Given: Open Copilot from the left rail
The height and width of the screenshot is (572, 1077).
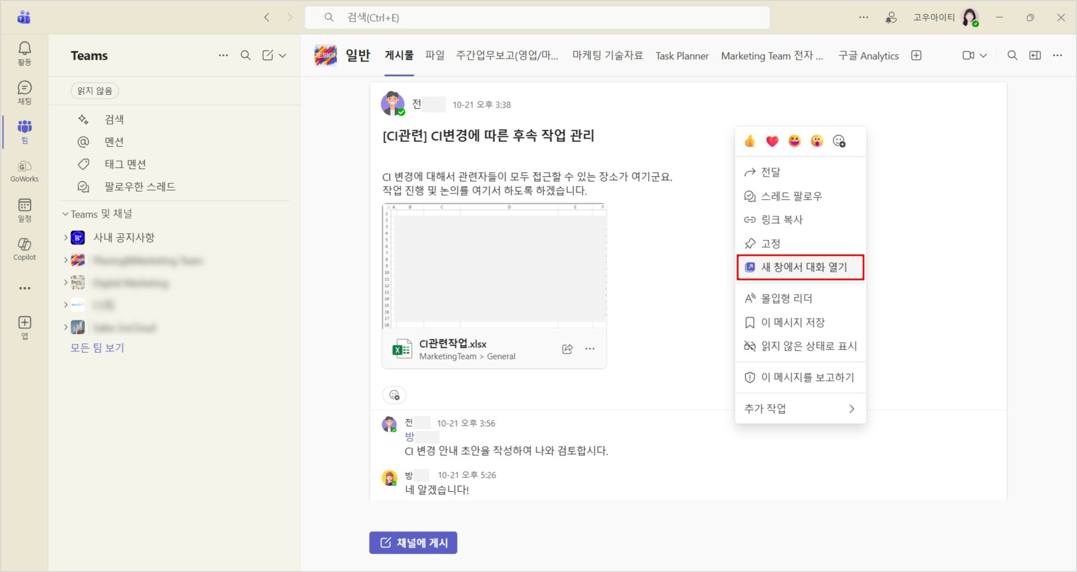Looking at the screenshot, I should point(25,249).
